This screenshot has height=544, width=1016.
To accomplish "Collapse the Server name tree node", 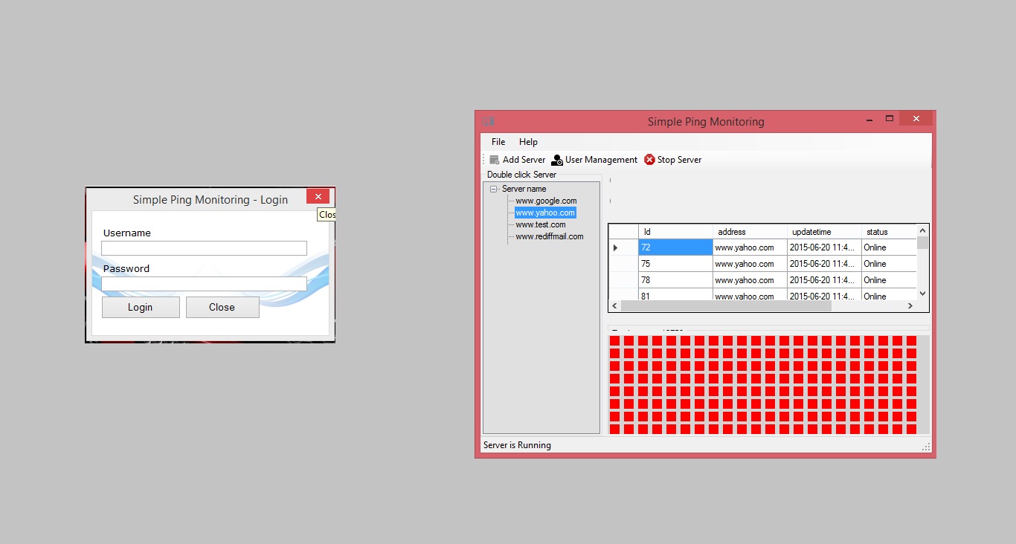I will (494, 189).
